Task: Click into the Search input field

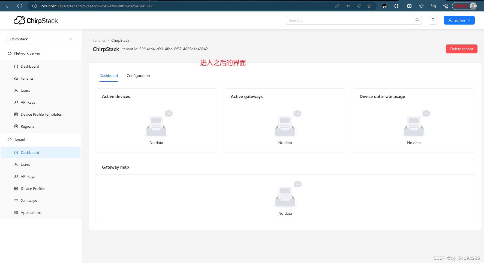Action: pos(349,20)
